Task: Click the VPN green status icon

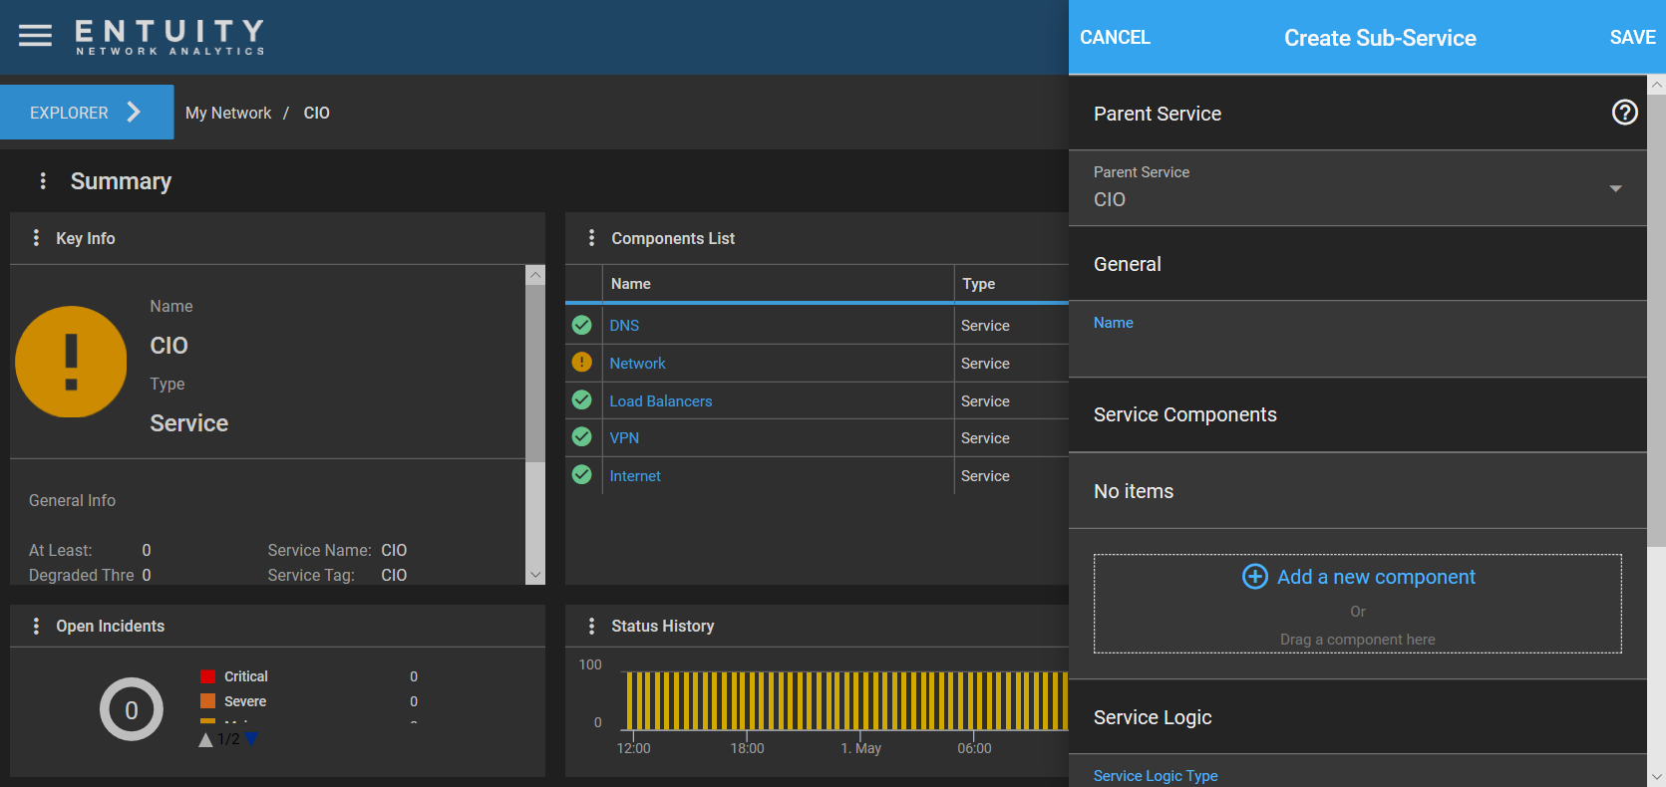Action: [582, 437]
